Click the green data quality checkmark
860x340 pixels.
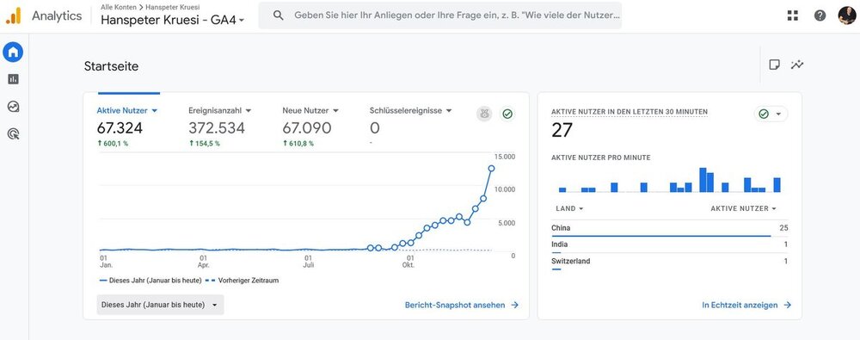tap(508, 114)
